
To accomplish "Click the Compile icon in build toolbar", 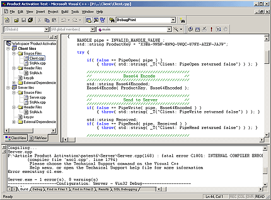I will [190, 29].
